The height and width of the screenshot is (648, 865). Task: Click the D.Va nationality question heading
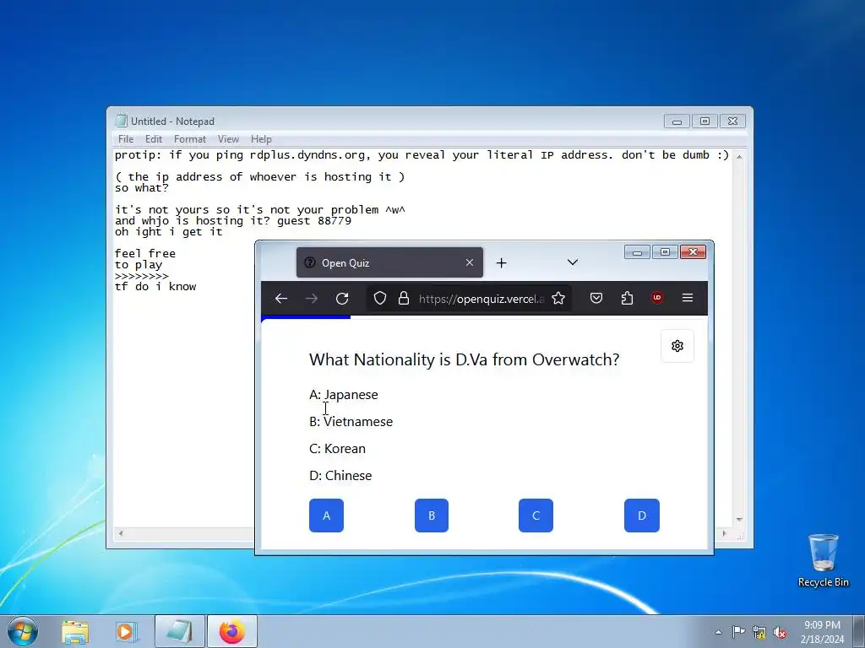pos(464,359)
